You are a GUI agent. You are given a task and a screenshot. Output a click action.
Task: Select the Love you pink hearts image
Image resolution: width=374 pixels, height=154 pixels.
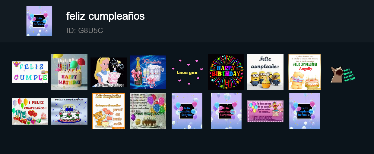(x=187, y=72)
